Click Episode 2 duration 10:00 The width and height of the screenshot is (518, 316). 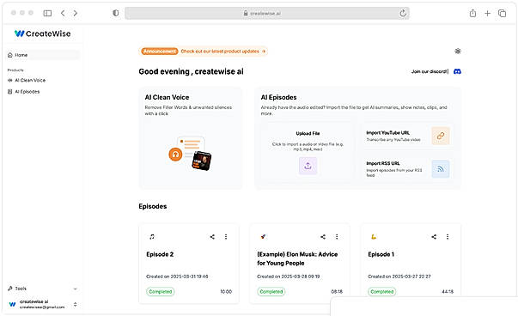226,292
